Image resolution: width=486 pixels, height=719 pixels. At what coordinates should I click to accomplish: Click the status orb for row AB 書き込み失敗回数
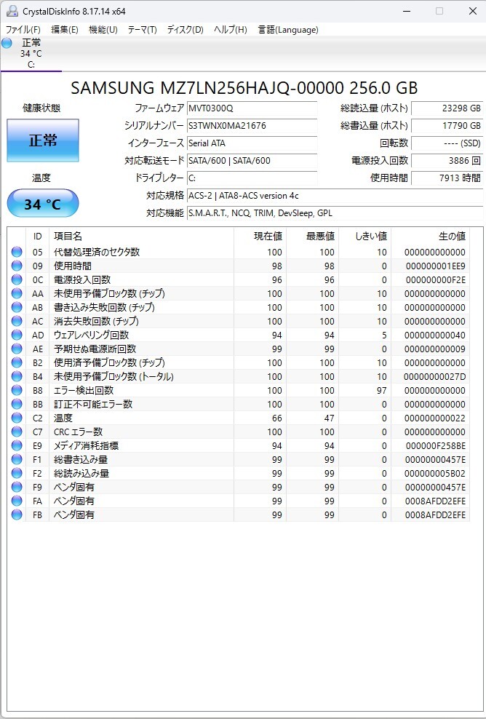coord(17,307)
